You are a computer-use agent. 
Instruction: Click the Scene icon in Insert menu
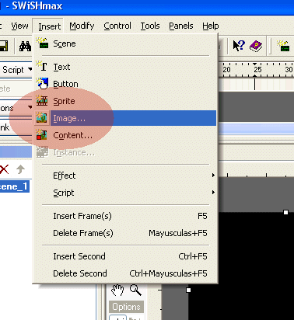click(42, 43)
